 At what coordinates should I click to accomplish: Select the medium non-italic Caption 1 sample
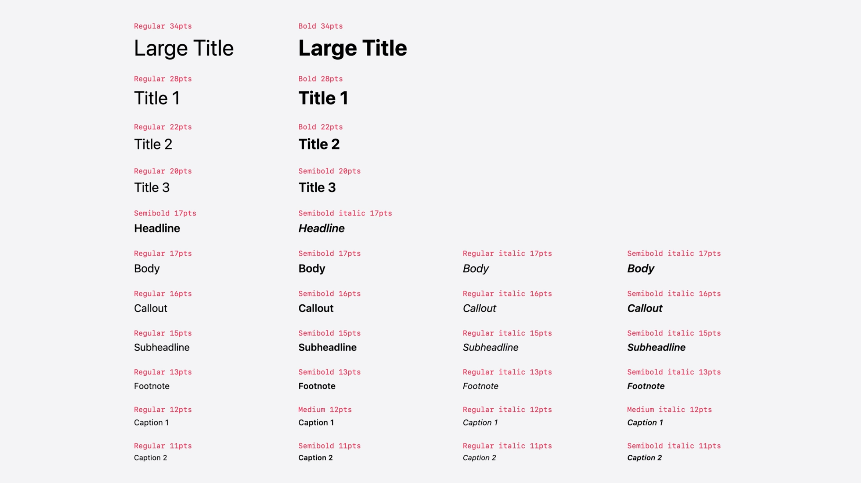pyautogui.click(x=316, y=423)
